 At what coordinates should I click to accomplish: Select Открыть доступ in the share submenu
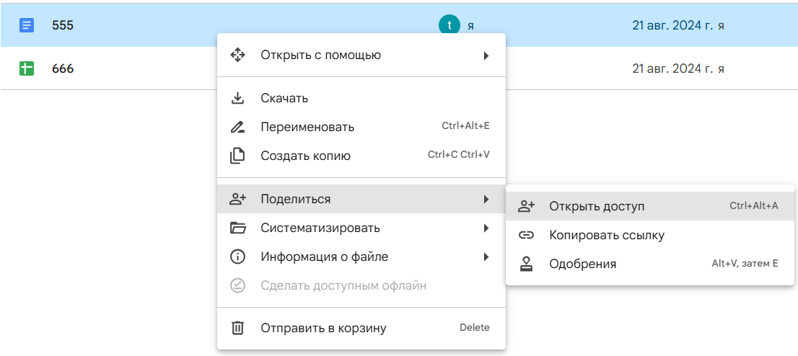(x=596, y=206)
